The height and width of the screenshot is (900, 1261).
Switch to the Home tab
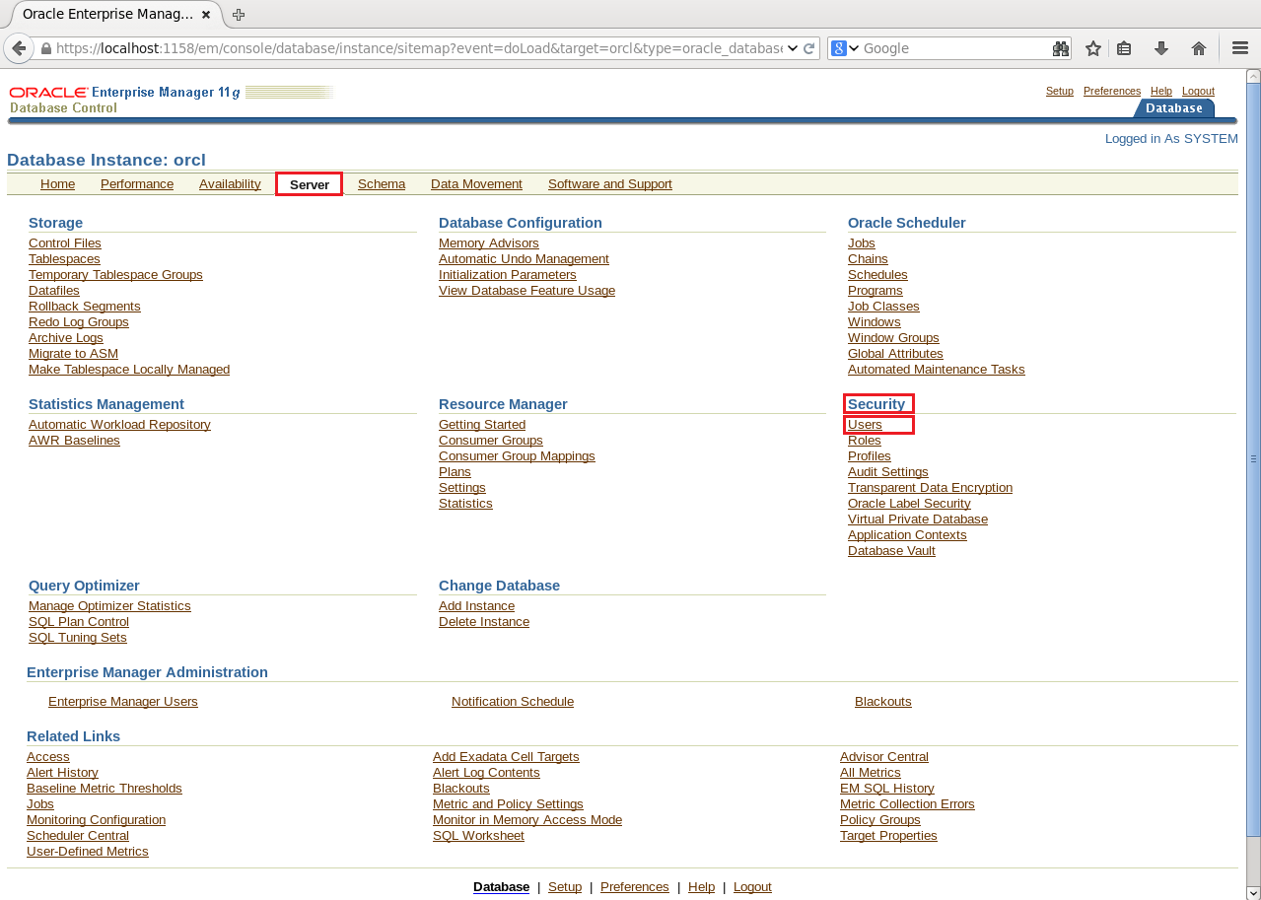coord(57,184)
